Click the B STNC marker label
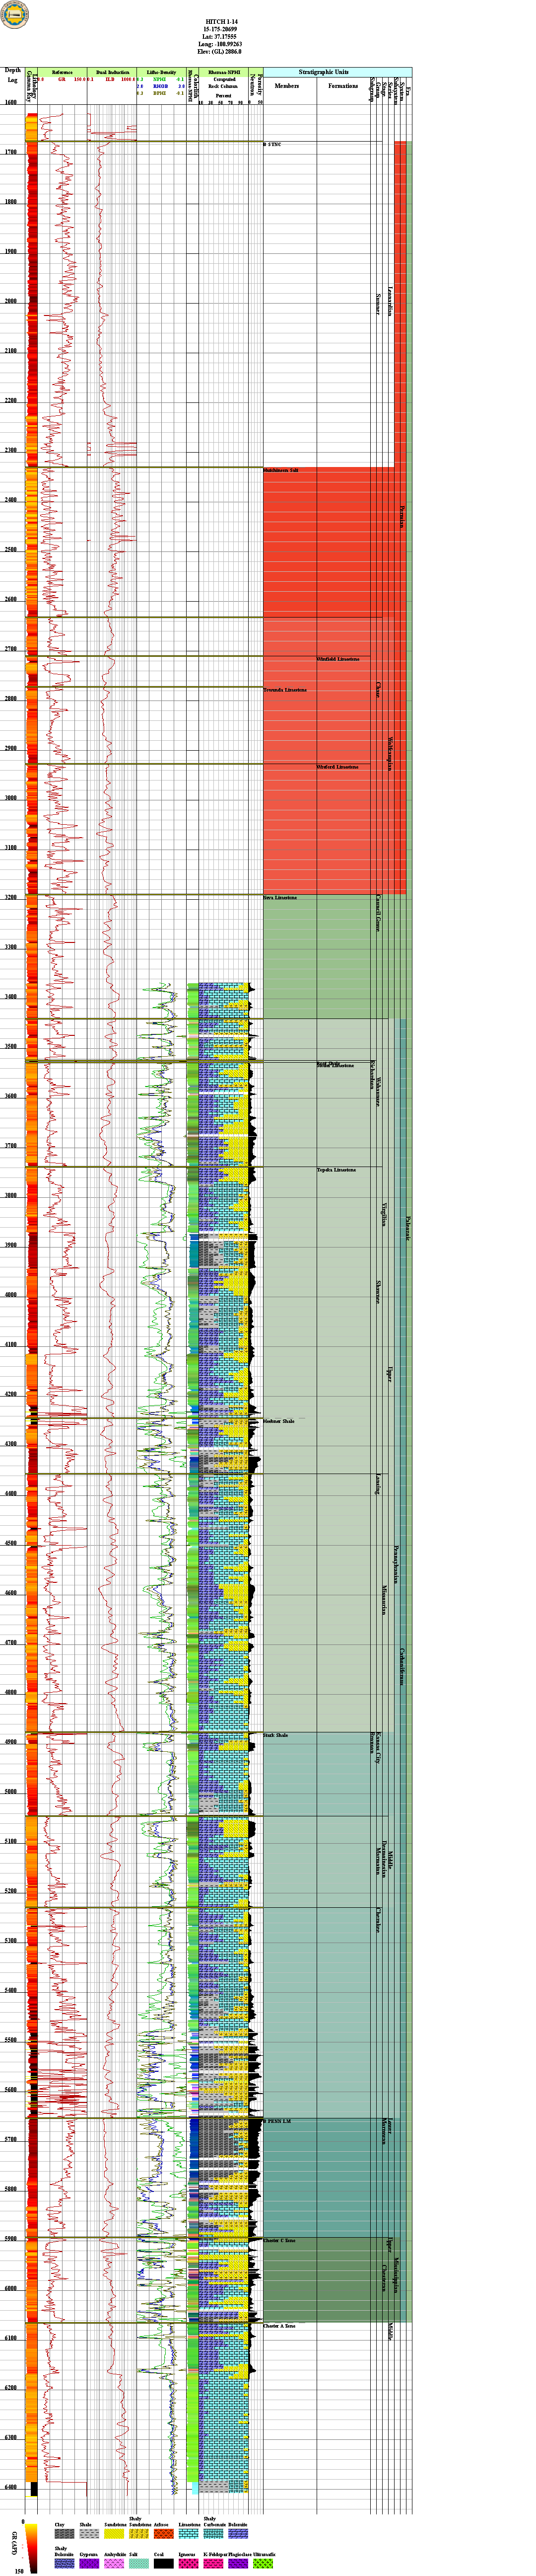The image size is (536, 2576). click(272, 145)
